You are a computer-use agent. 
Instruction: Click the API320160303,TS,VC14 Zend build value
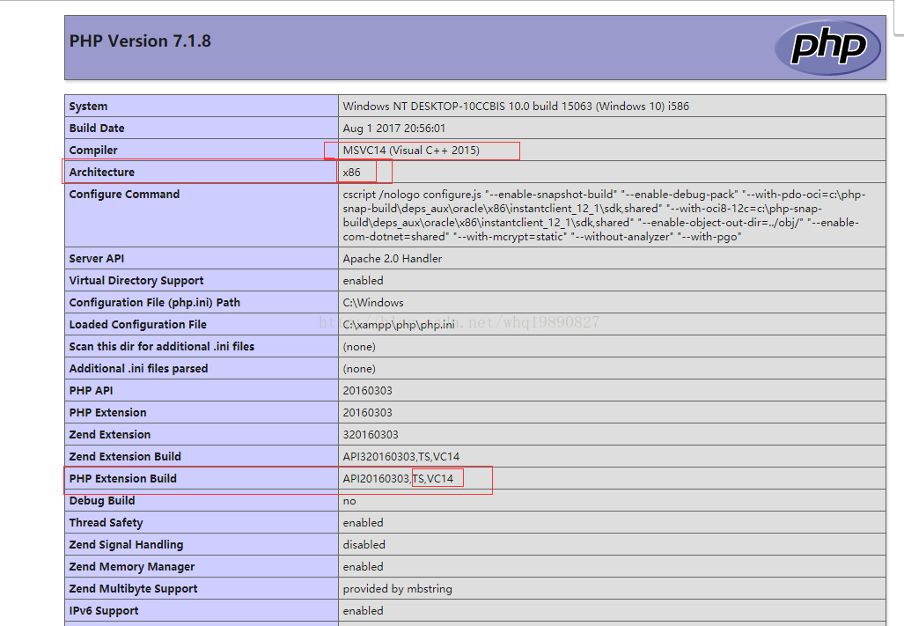[401, 457]
